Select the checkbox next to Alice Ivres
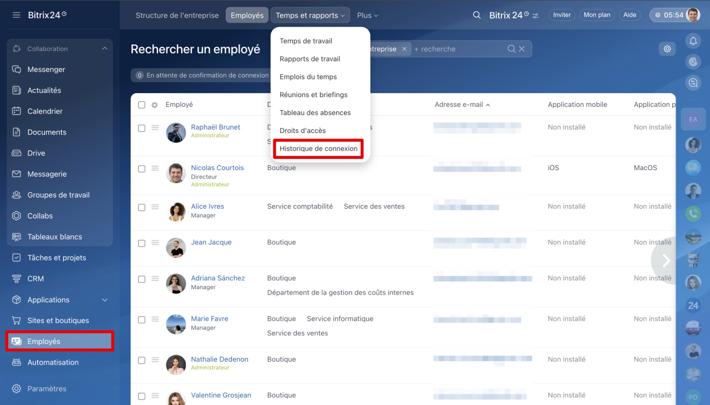The image size is (710, 405). click(x=141, y=207)
